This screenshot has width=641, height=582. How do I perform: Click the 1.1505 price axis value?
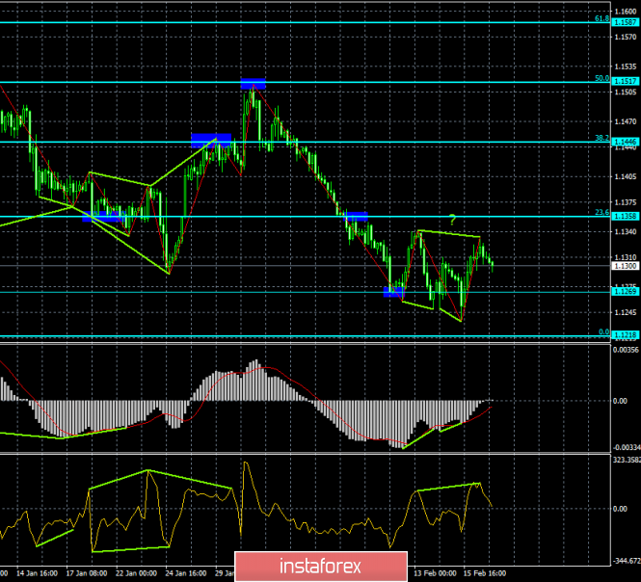(626, 92)
